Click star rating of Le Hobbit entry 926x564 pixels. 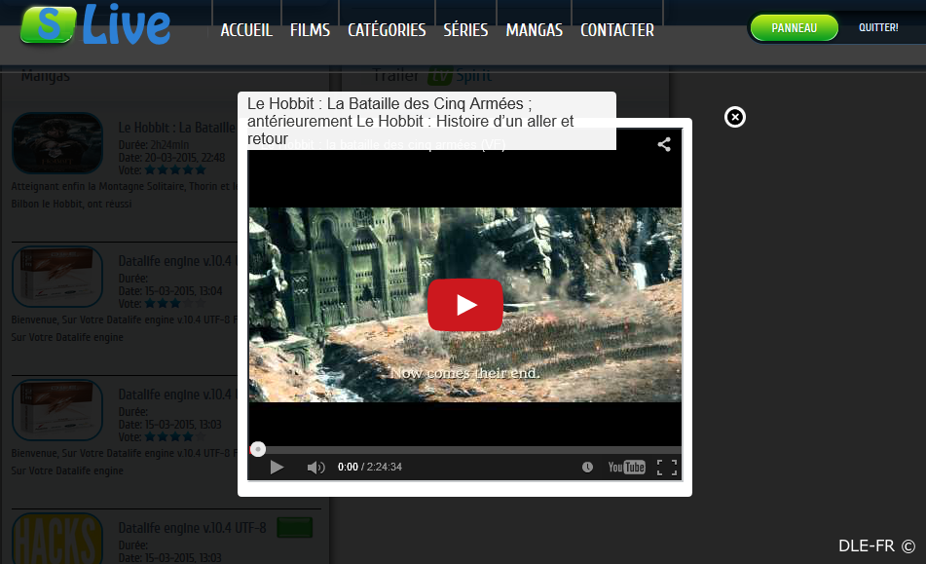point(175,170)
